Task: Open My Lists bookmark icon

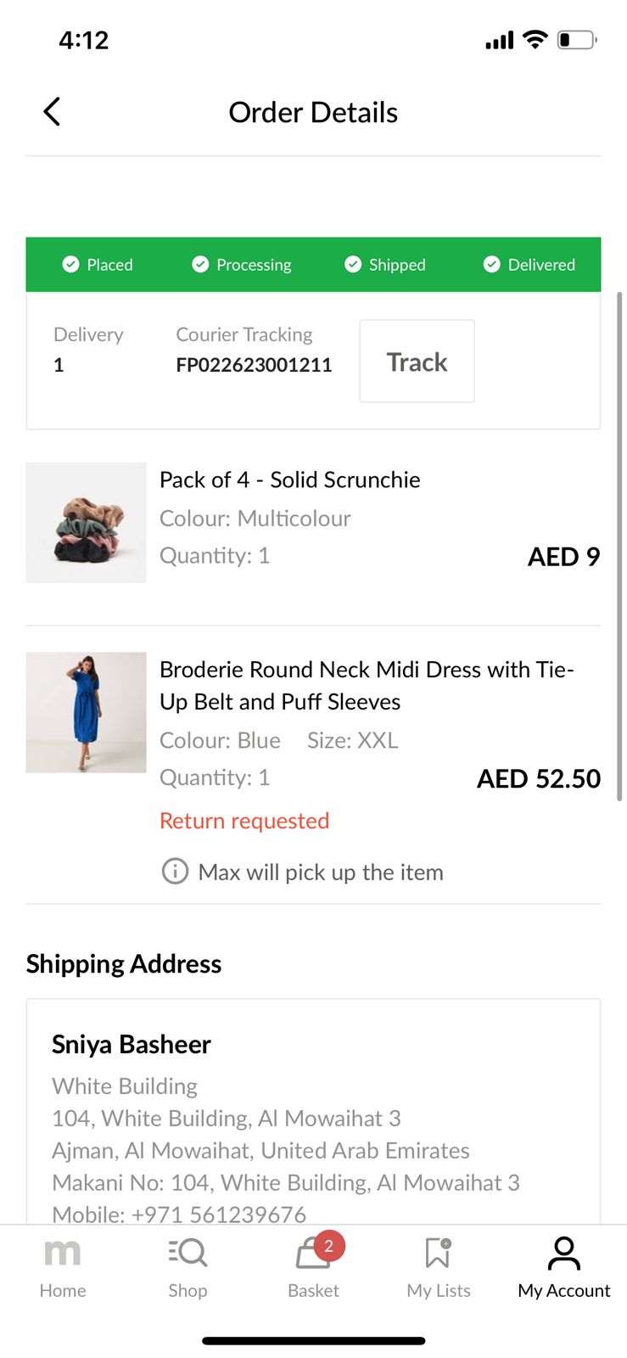Action: coord(438,1253)
